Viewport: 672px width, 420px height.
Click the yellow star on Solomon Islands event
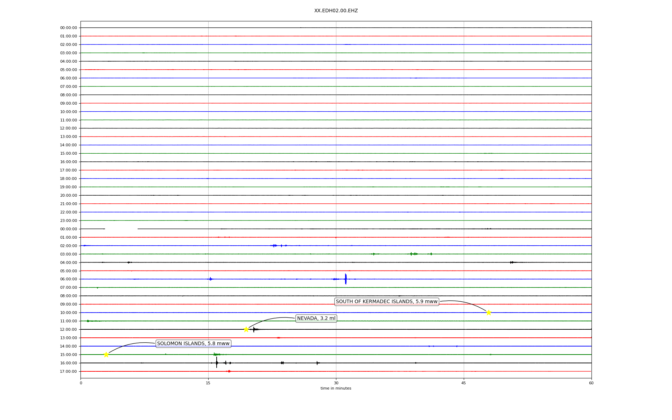(x=106, y=355)
